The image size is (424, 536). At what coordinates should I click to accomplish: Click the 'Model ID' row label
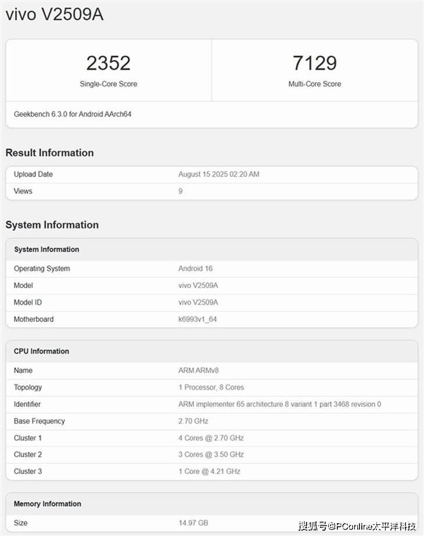(28, 302)
